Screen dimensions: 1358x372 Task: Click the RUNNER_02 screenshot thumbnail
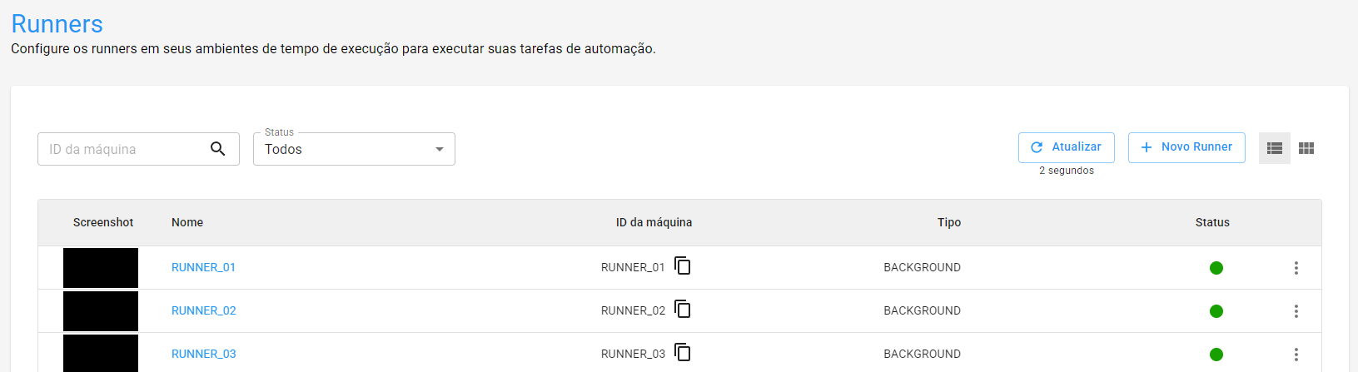click(x=101, y=311)
